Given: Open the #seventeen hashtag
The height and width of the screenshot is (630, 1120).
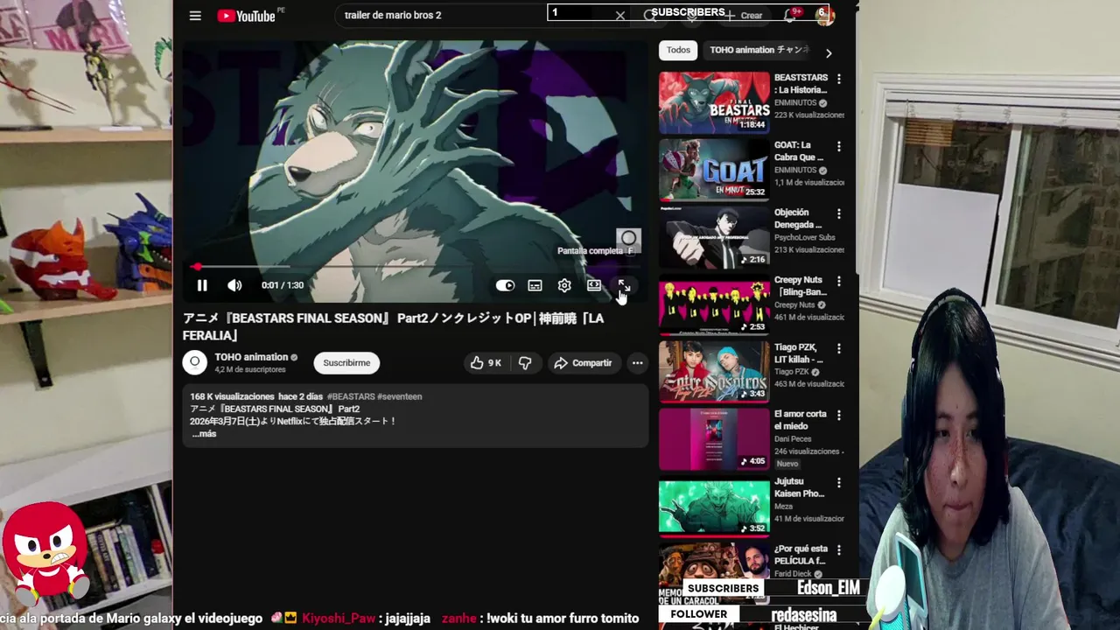Looking at the screenshot, I should (400, 396).
